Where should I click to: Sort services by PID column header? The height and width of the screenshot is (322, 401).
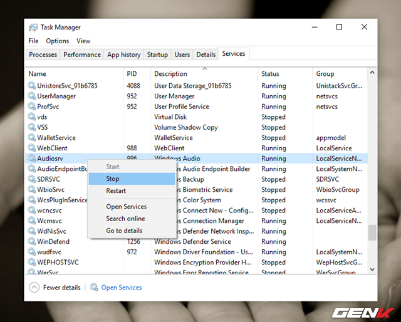tap(137, 74)
